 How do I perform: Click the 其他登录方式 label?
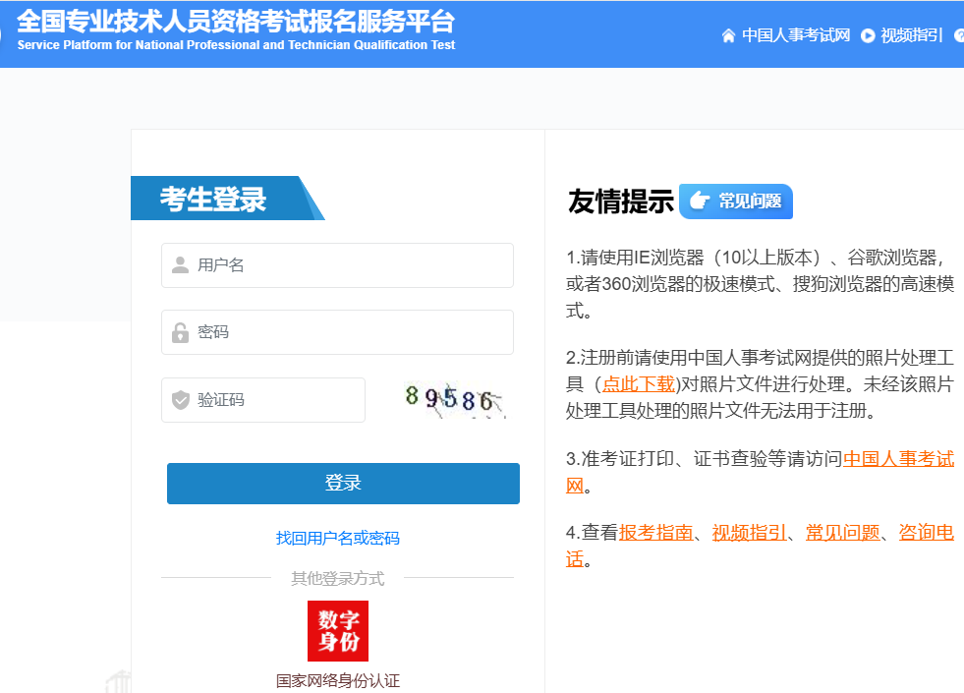pyautogui.click(x=337, y=578)
